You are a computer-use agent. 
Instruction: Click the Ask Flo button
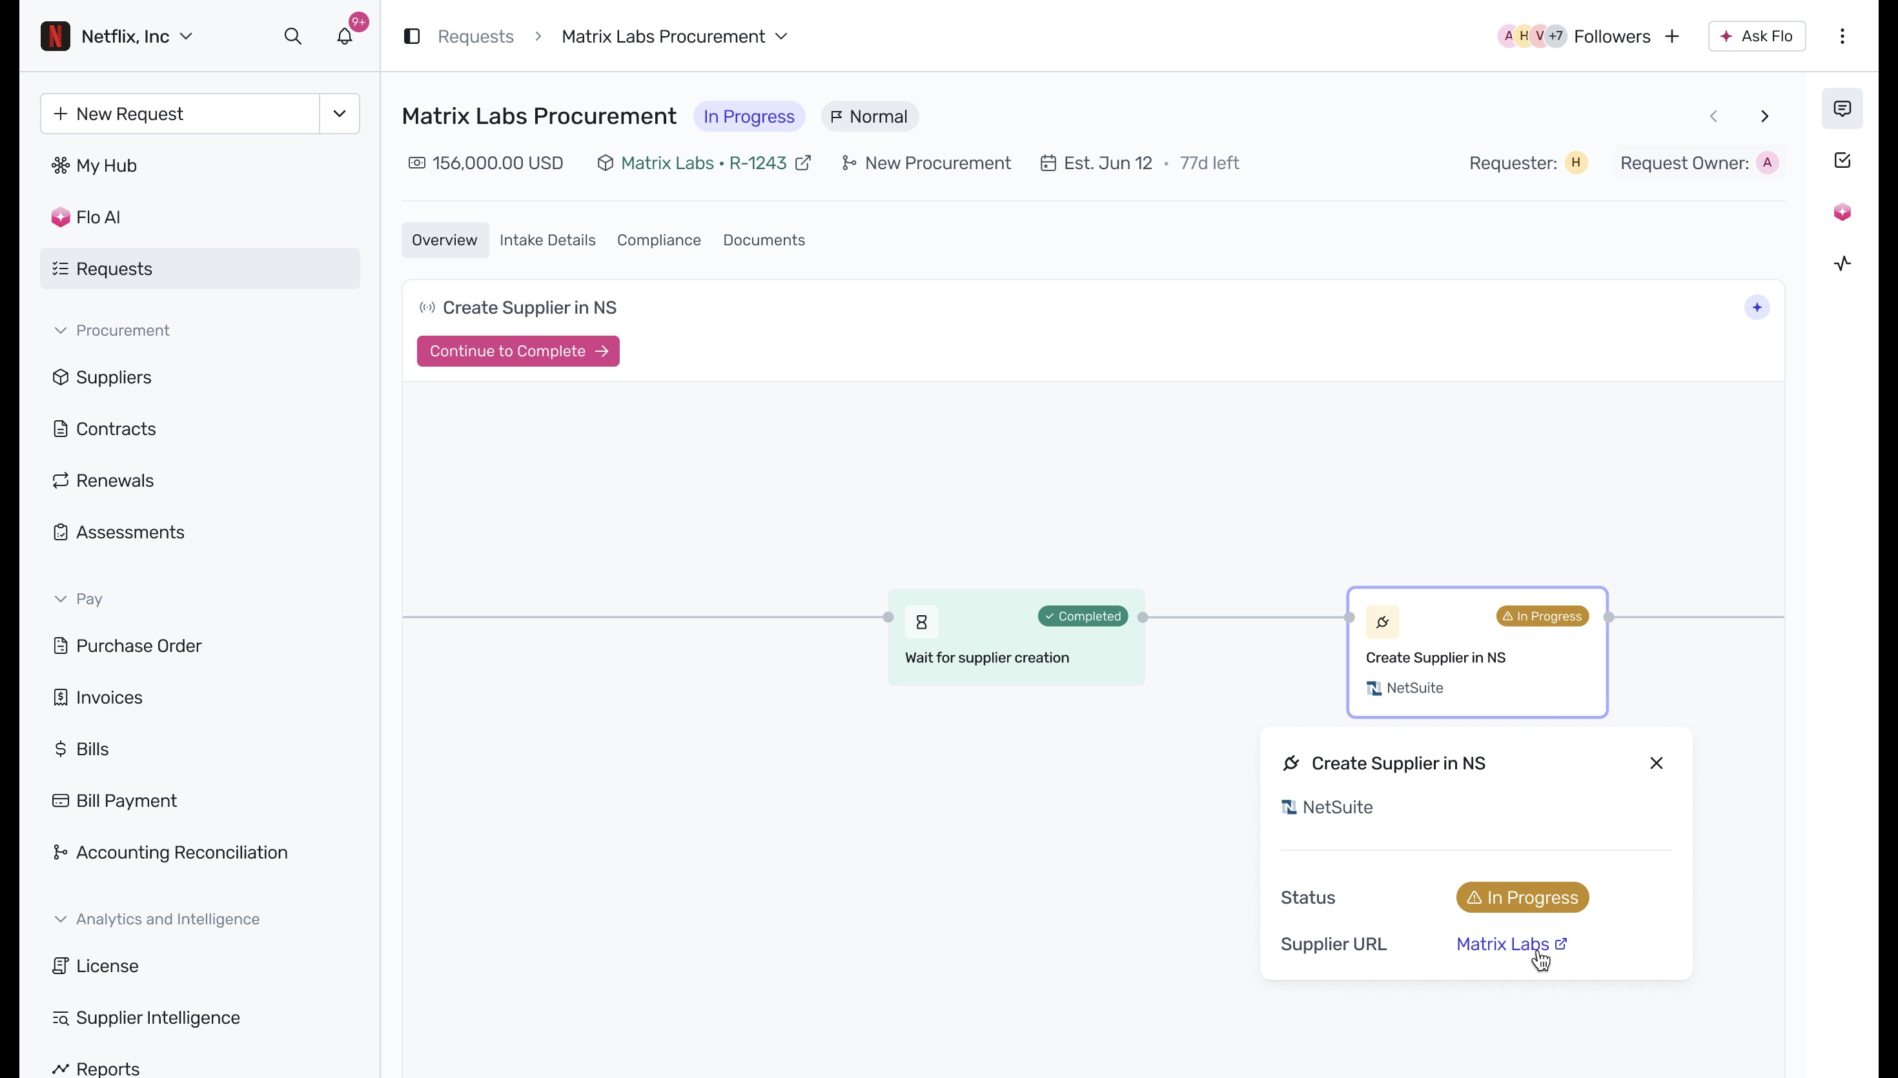pyautogui.click(x=1757, y=36)
